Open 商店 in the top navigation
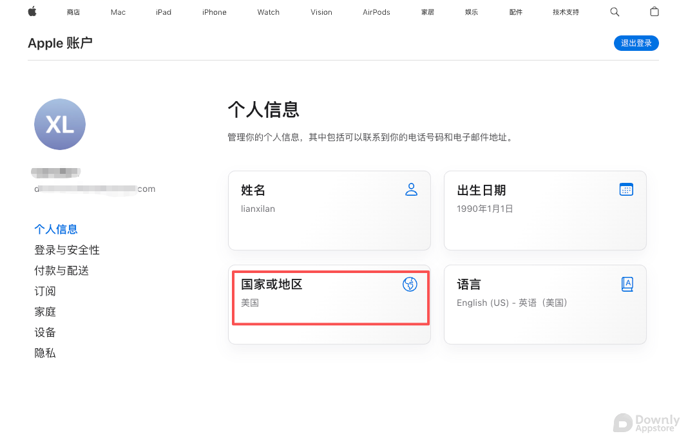 click(x=73, y=12)
